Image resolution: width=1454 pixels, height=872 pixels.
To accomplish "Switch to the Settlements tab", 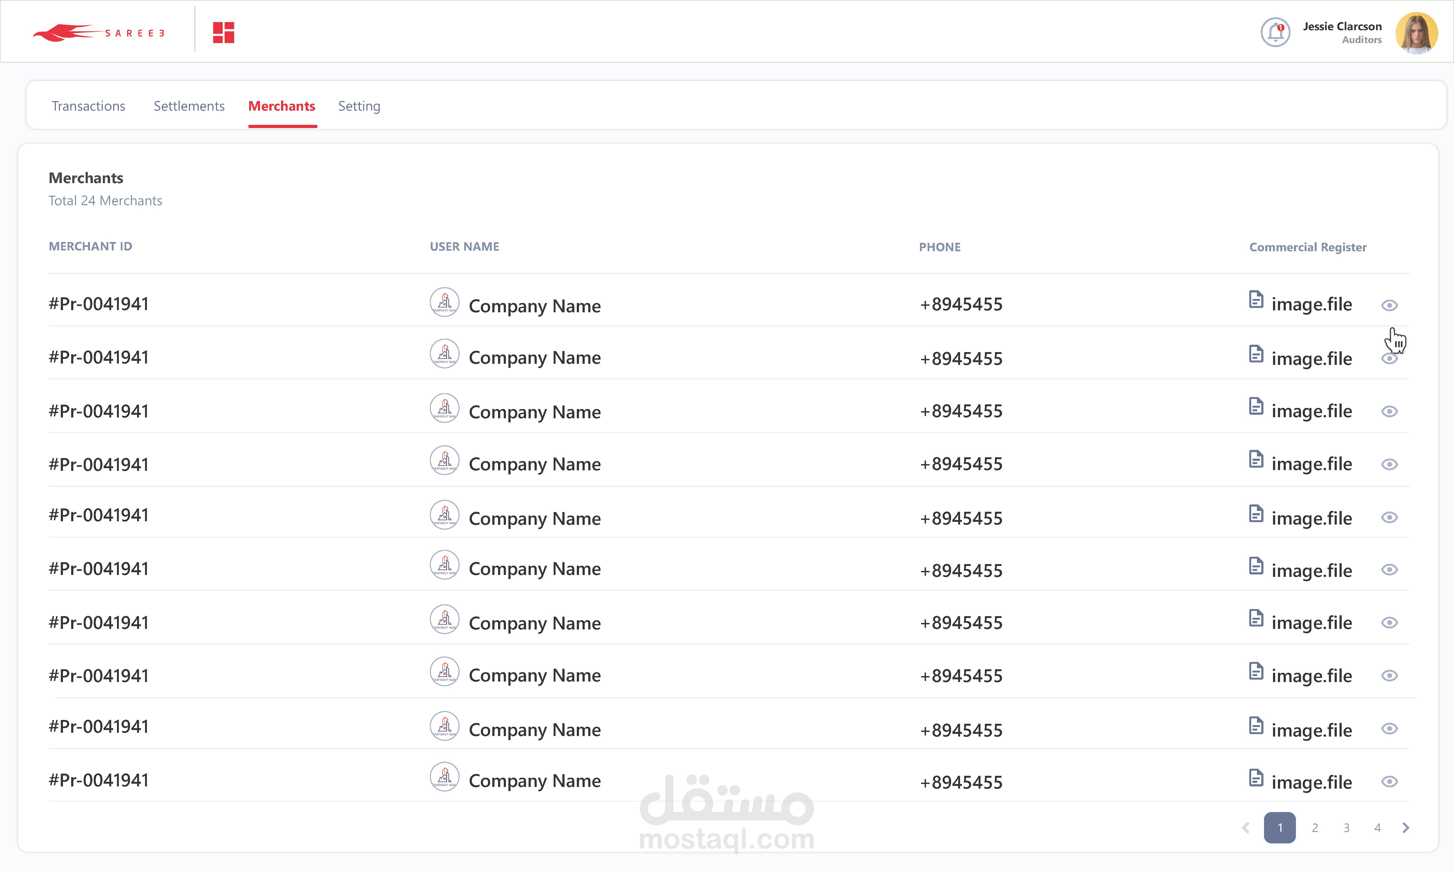I will tap(189, 106).
